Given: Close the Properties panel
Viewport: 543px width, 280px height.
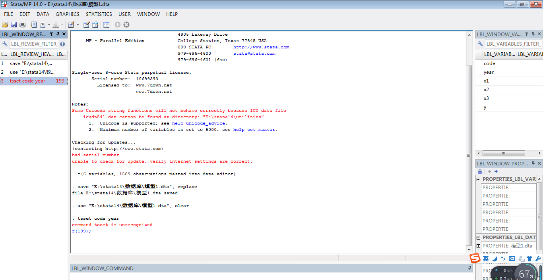Looking at the screenshot, I should (x=539, y=163).
